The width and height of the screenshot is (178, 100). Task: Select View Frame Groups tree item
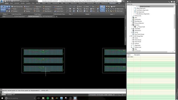(139, 34)
